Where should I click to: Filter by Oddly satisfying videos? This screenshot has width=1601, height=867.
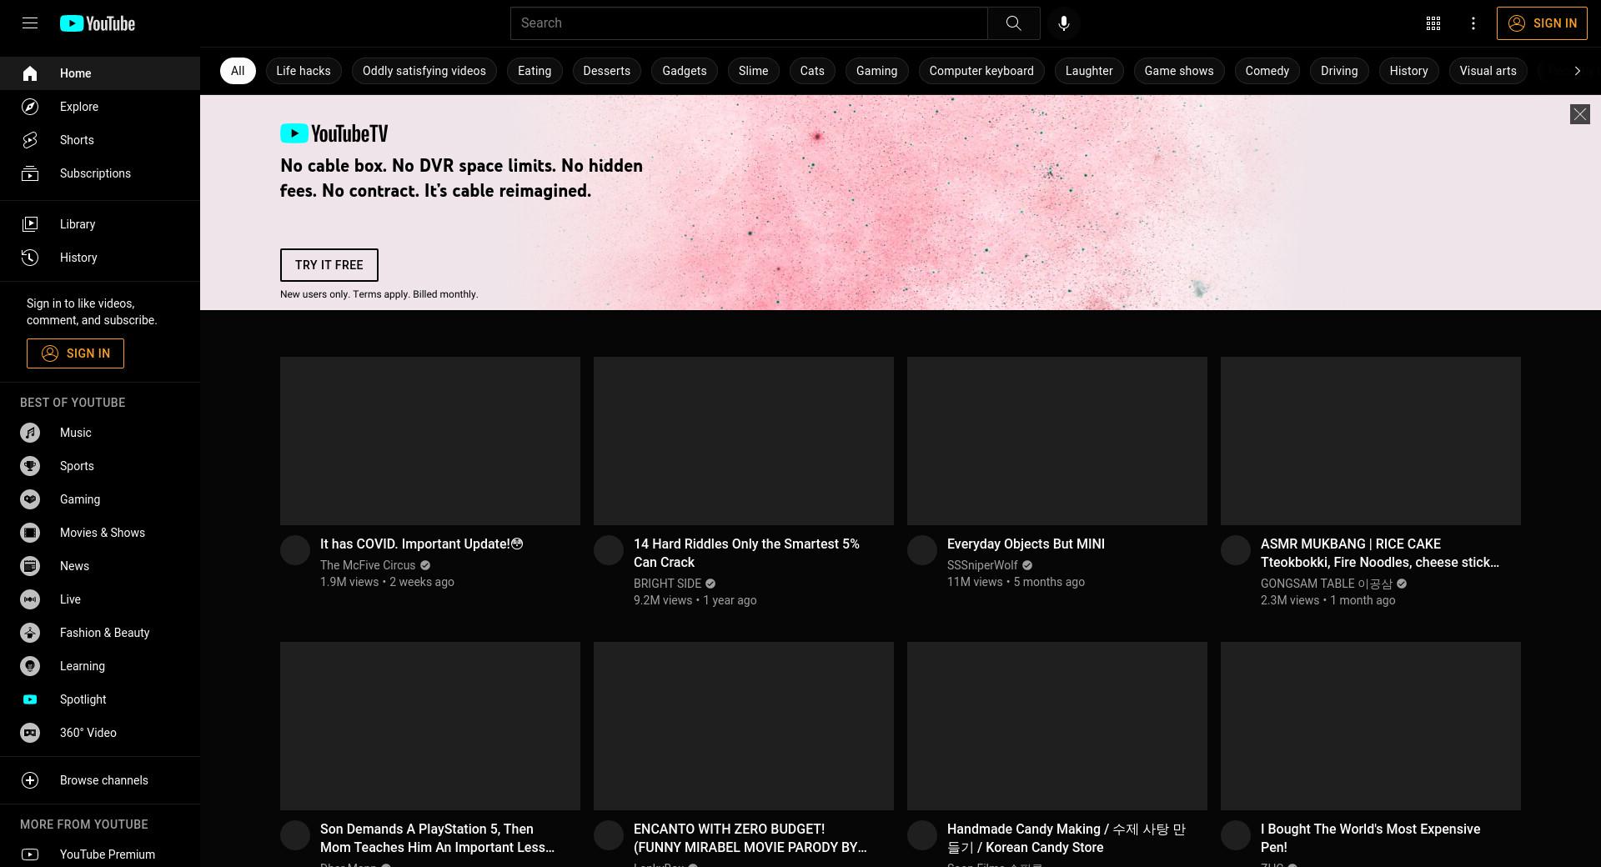[424, 71]
